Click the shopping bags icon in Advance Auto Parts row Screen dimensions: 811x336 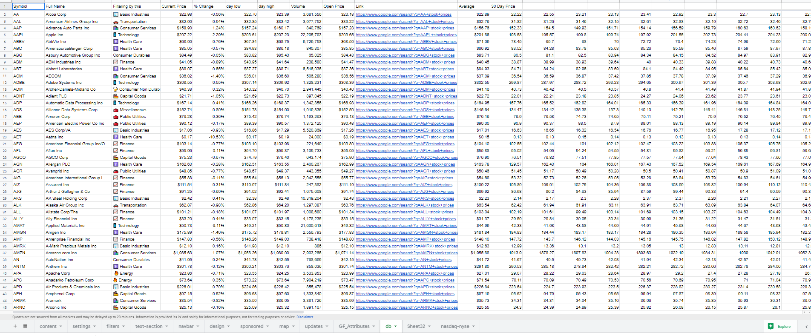point(116,28)
